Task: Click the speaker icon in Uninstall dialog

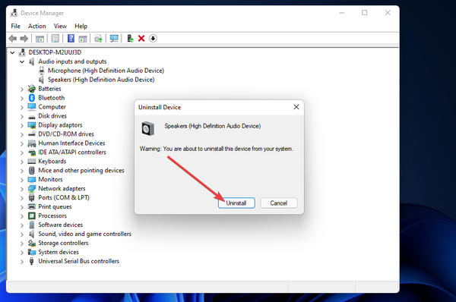Action: point(147,128)
